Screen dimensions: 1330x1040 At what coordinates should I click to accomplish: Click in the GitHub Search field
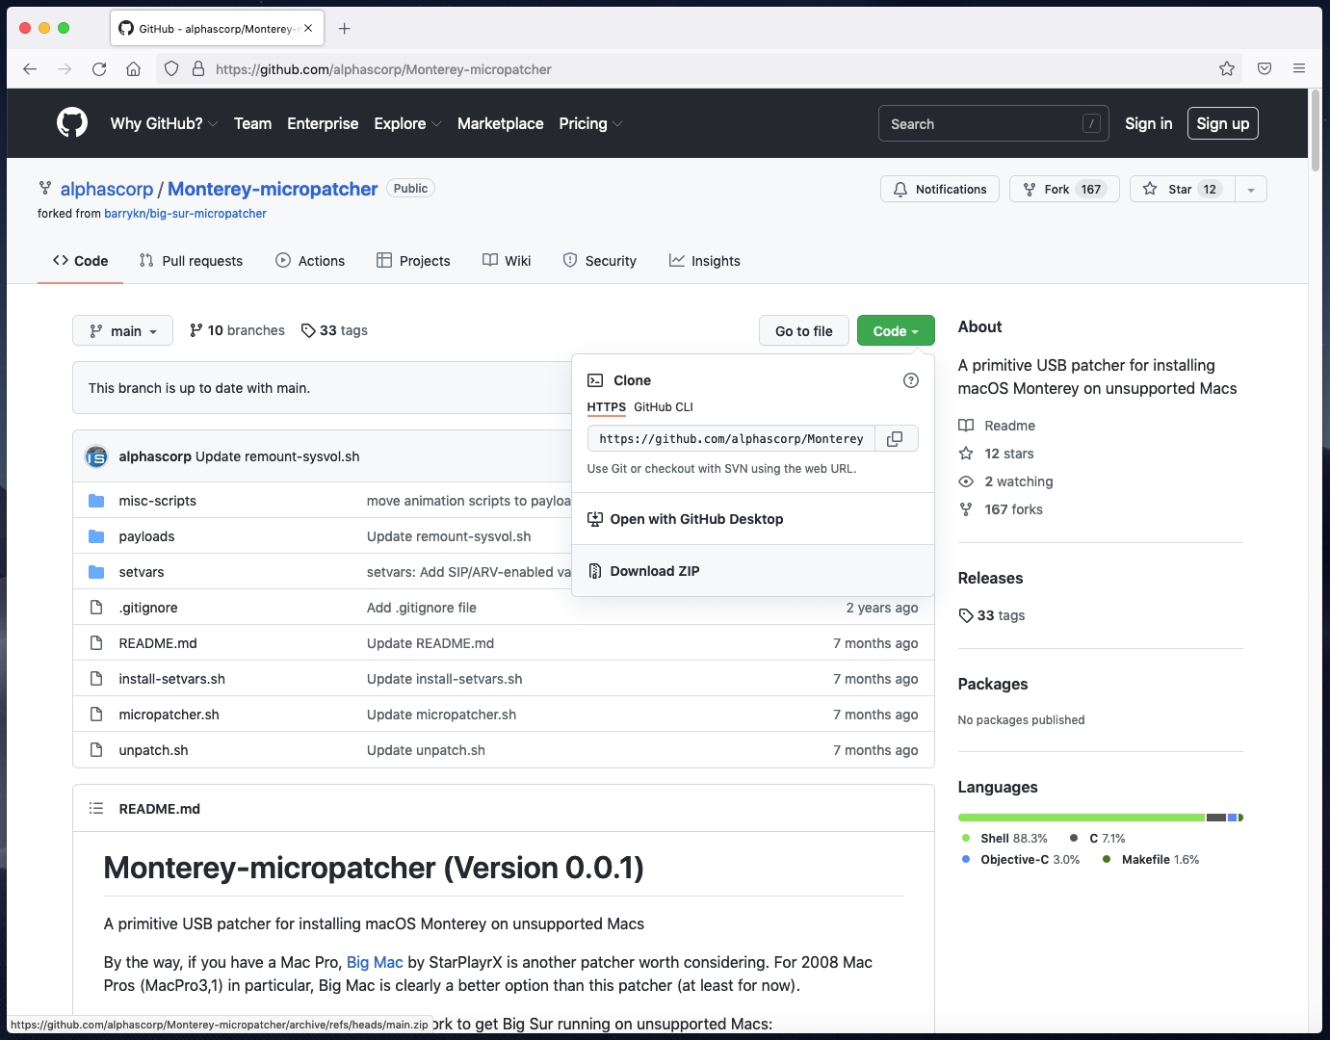(994, 123)
